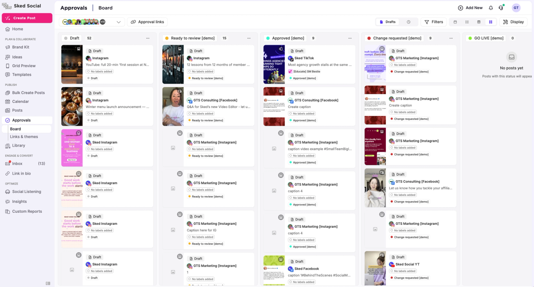Toggle the Drafts filter
Viewport: 534px width, 287px height.
[388, 22]
